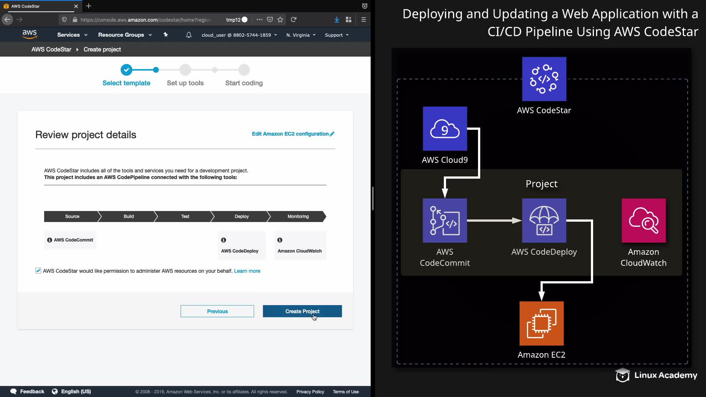Click the AWS CodeDeploy info icon
Image resolution: width=706 pixels, height=397 pixels.
[x=224, y=240]
